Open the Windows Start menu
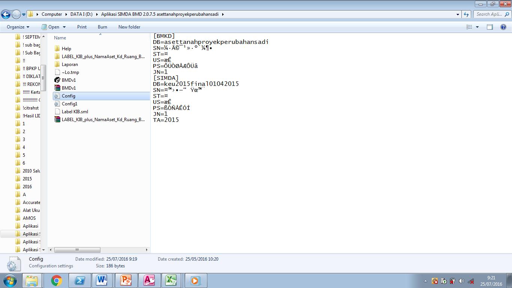Image resolution: width=512 pixels, height=288 pixels. coord(10,280)
